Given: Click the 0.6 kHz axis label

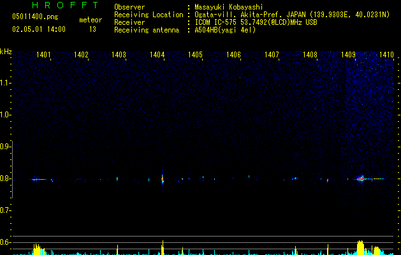Looking at the screenshot, I should [5, 242].
